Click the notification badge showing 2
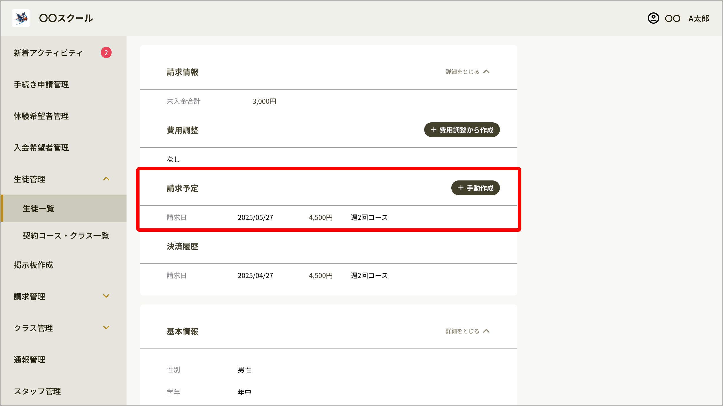The image size is (723, 406). (106, 52)
